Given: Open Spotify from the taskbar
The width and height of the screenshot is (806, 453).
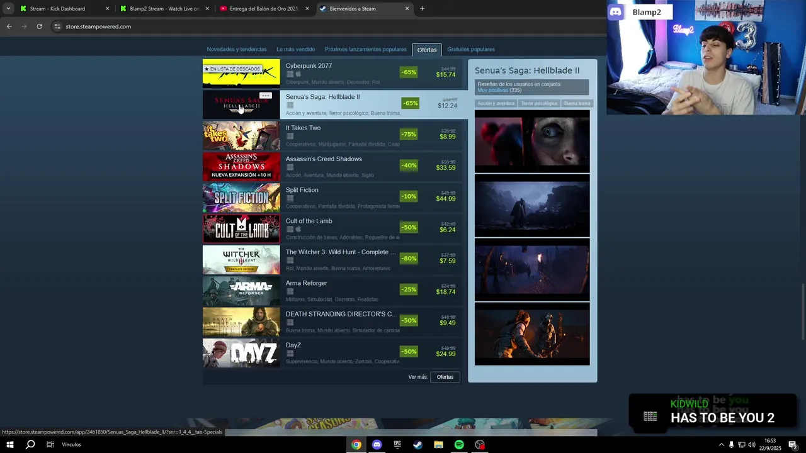Looking at the screenshot, I should (459, 445).
